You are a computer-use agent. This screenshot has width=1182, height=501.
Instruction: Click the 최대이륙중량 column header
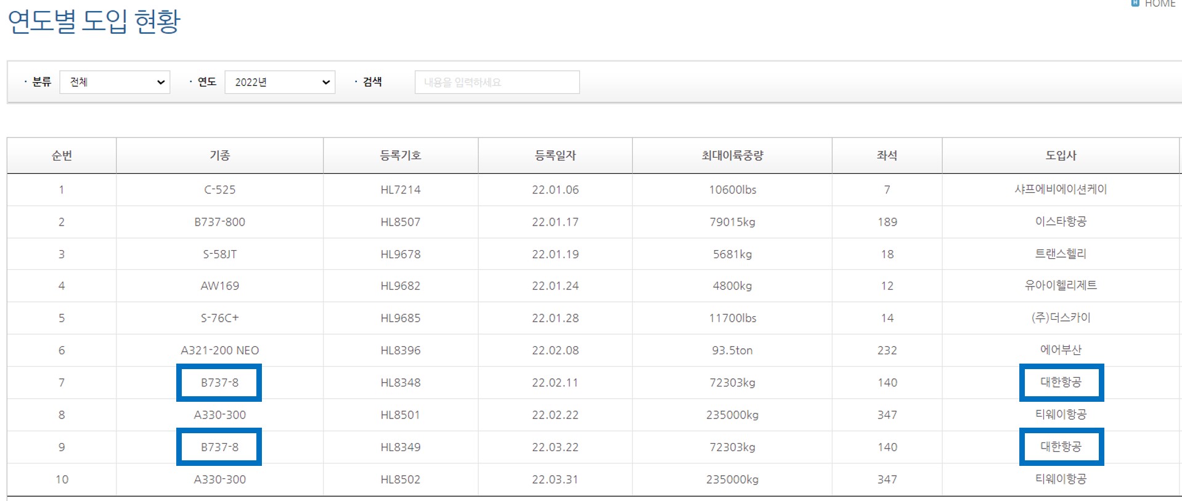point(732,155)
